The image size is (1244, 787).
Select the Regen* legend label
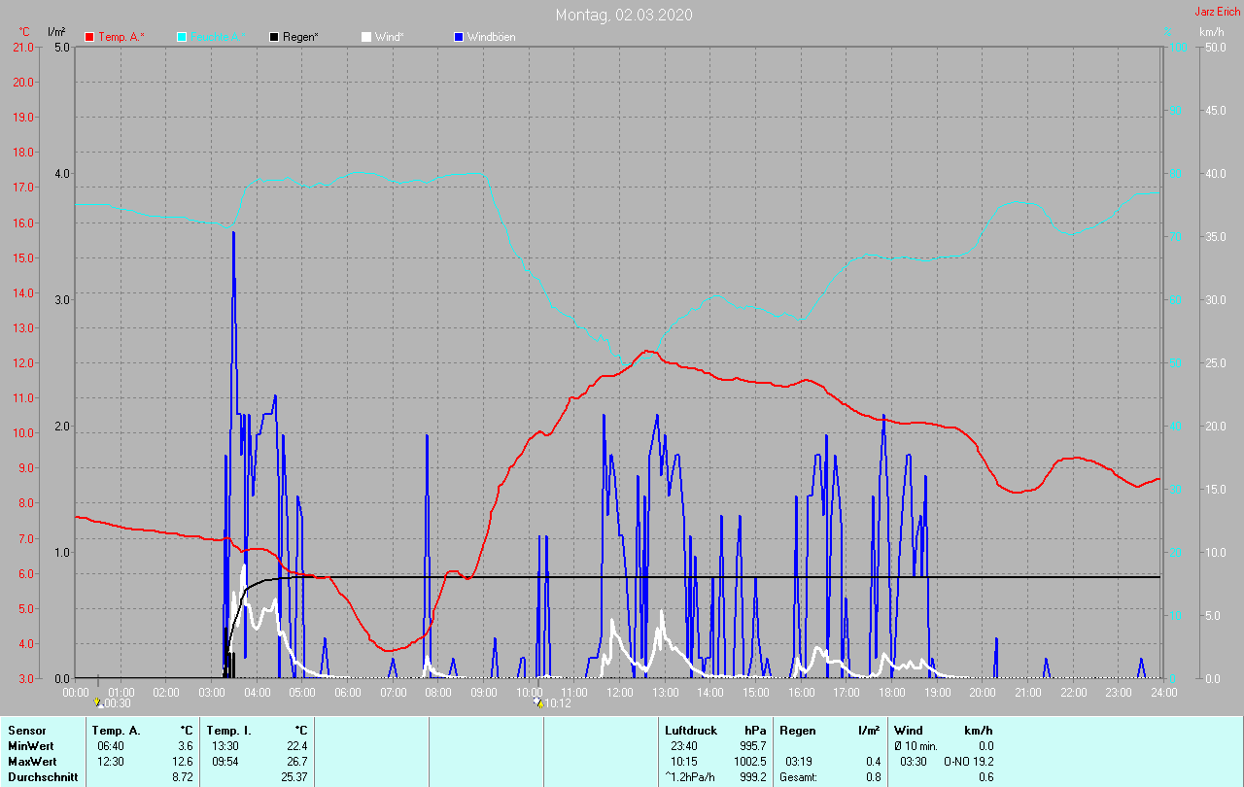301,37
